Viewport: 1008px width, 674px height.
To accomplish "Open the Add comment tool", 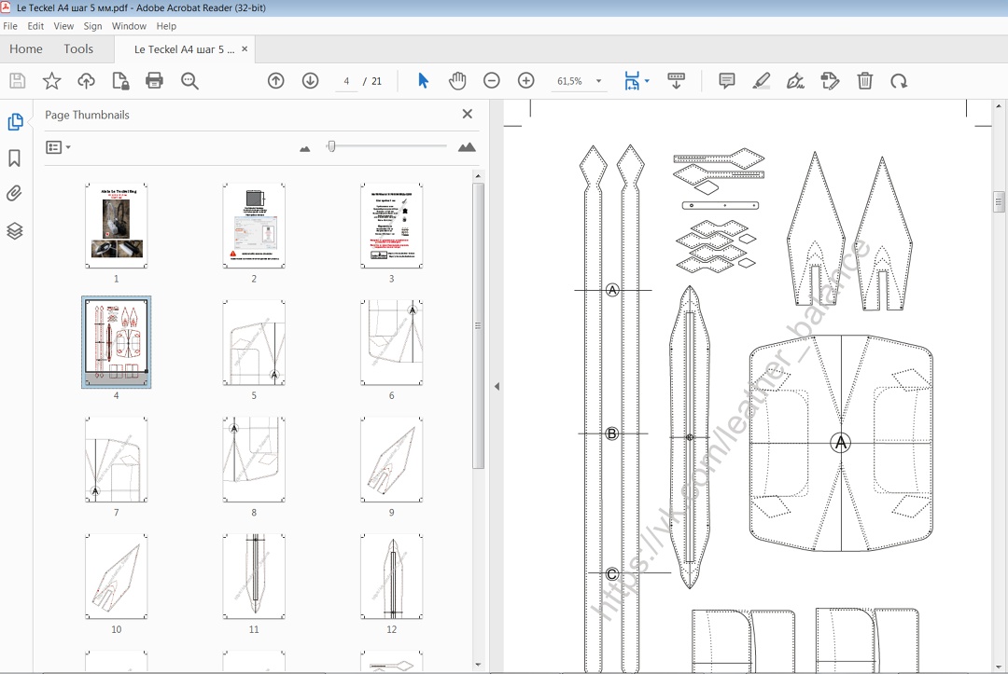I will pyautogui.click(x=727, y=81).
